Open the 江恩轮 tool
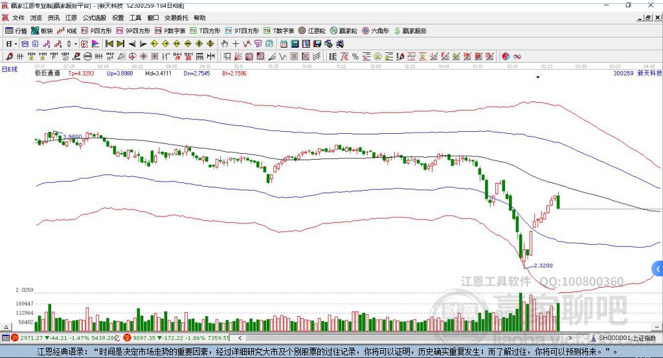This screenshot has height=358, width=663. tap(312, 31)
